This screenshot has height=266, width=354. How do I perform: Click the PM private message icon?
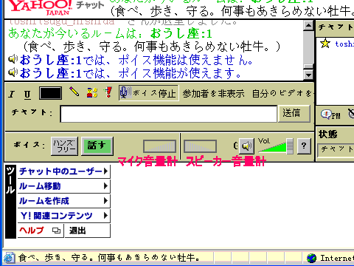click(x=330, y=115)
